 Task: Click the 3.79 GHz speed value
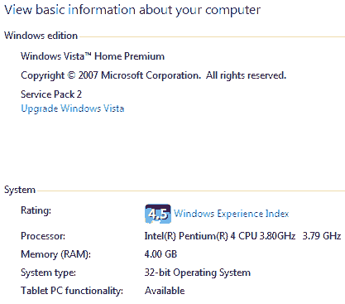click(322, 236)
